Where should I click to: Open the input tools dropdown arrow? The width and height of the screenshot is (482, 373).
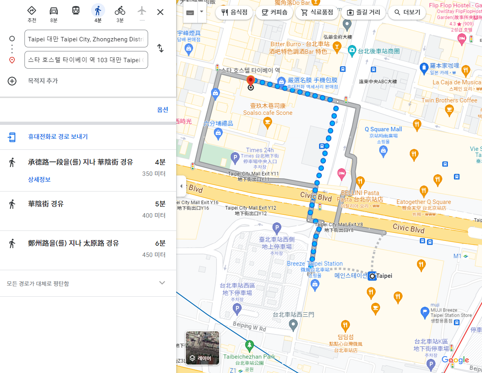pyautogui.click(x=201, y=12)
